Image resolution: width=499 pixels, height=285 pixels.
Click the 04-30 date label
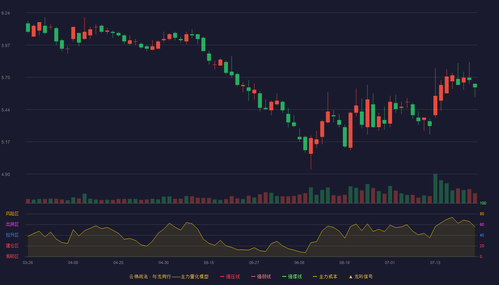click(x=164, y=263)
